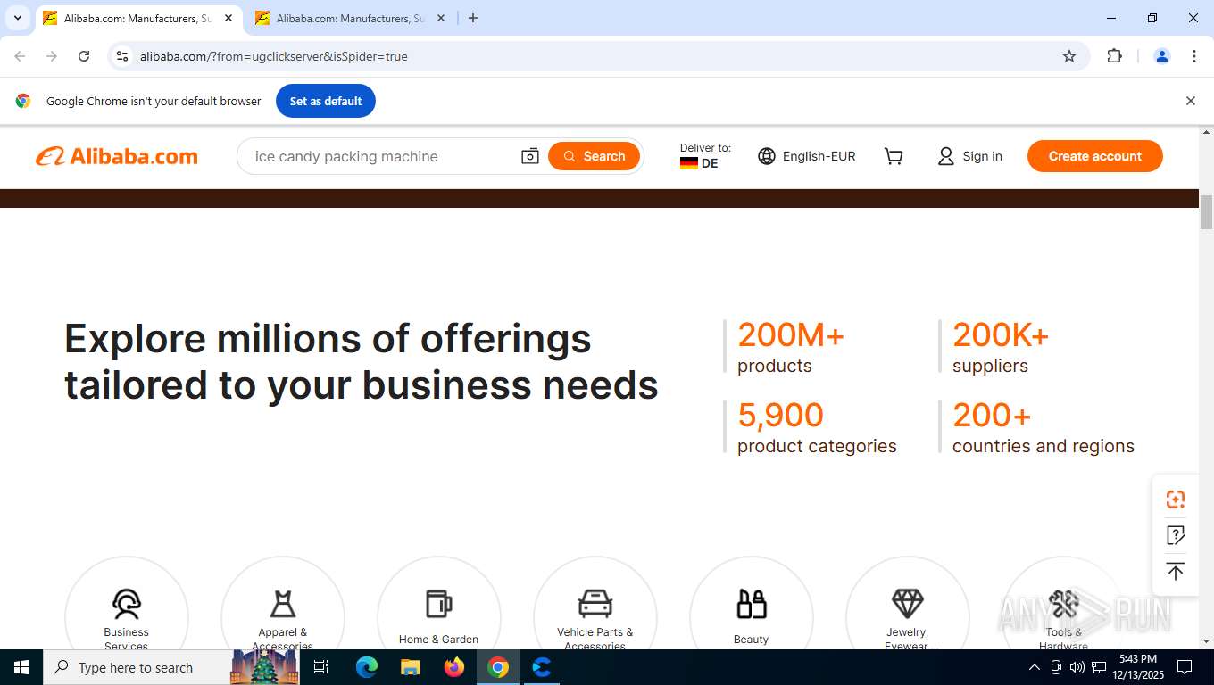This screenshot has height=685, width=1214.
Task: Dismiss the default browser notification bar
Action: point(1190,101)
